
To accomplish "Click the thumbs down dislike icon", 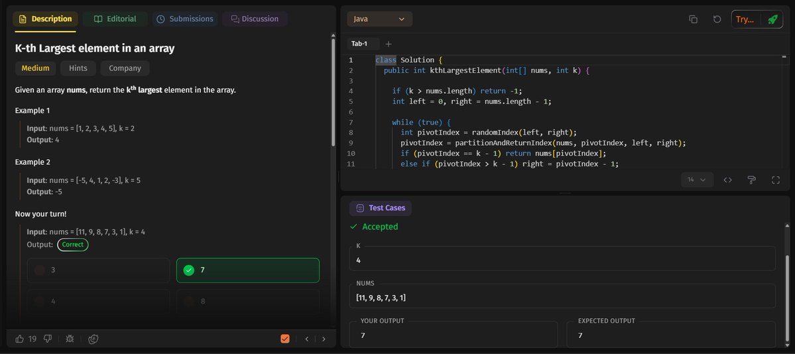I will (48, 339).
